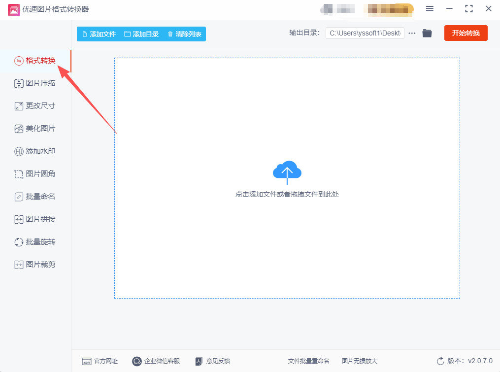Click 添加文件 add file button
The height and width of the screenshot is (372, 500).
tap(99, 34)
